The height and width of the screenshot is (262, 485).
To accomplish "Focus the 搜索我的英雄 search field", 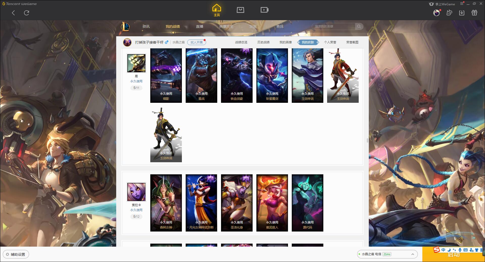I will pos(333,26).
